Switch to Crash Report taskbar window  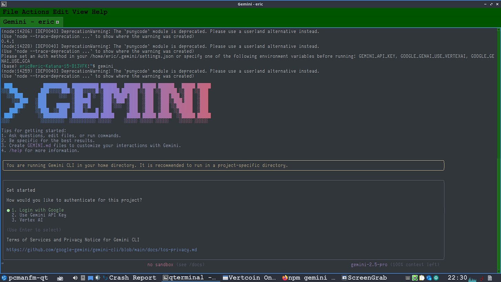click(129, 278)
